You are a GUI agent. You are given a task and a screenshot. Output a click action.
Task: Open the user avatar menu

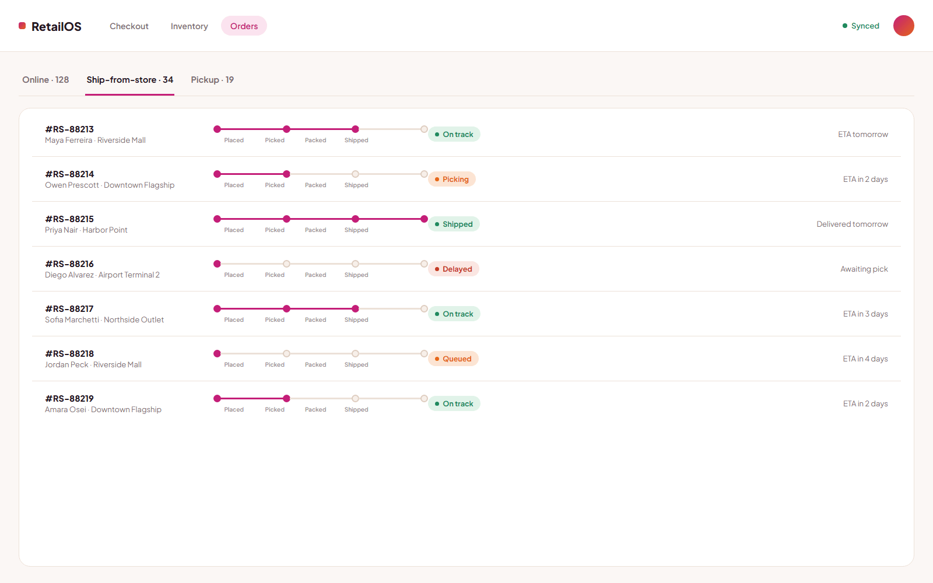(903, 26)
